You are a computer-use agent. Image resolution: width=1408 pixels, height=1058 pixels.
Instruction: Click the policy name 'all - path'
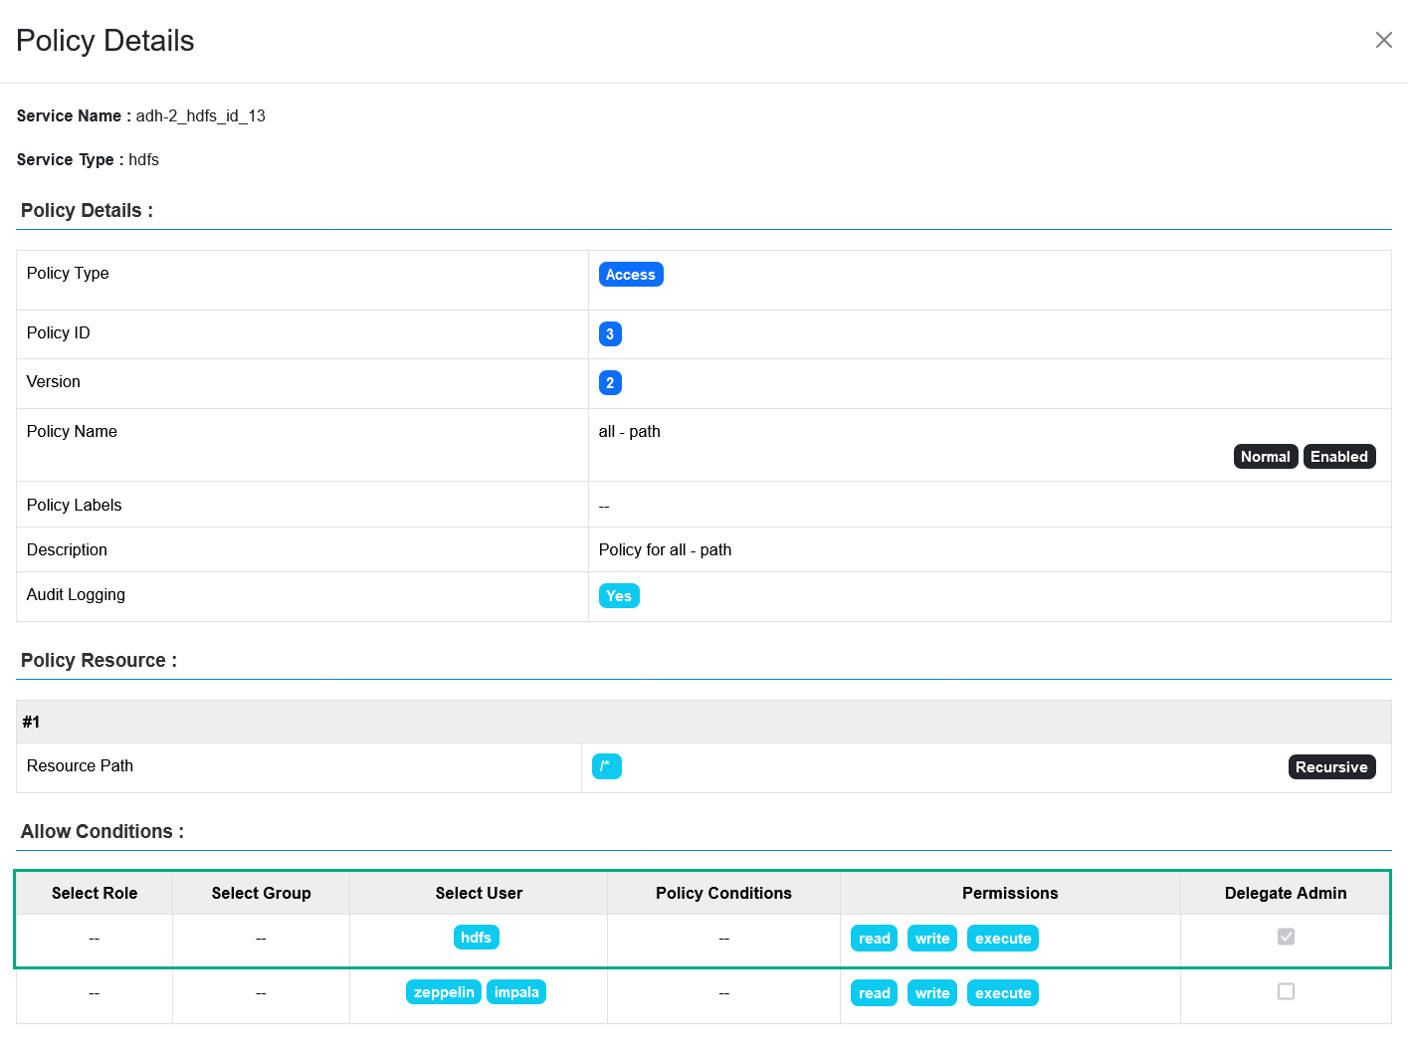[x=630, y=432]
